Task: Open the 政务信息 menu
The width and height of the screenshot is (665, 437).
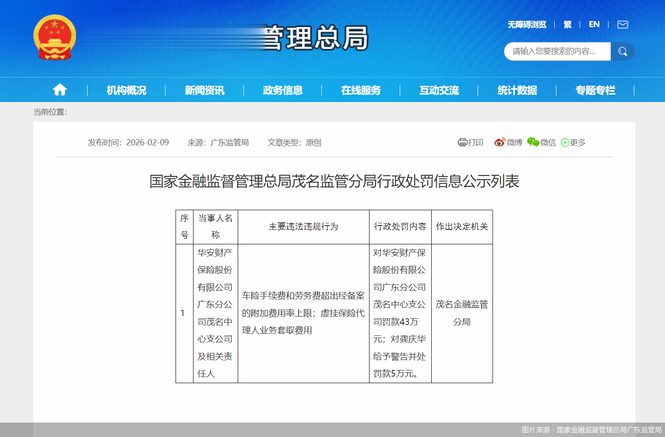Action: (x=283, y=90)
